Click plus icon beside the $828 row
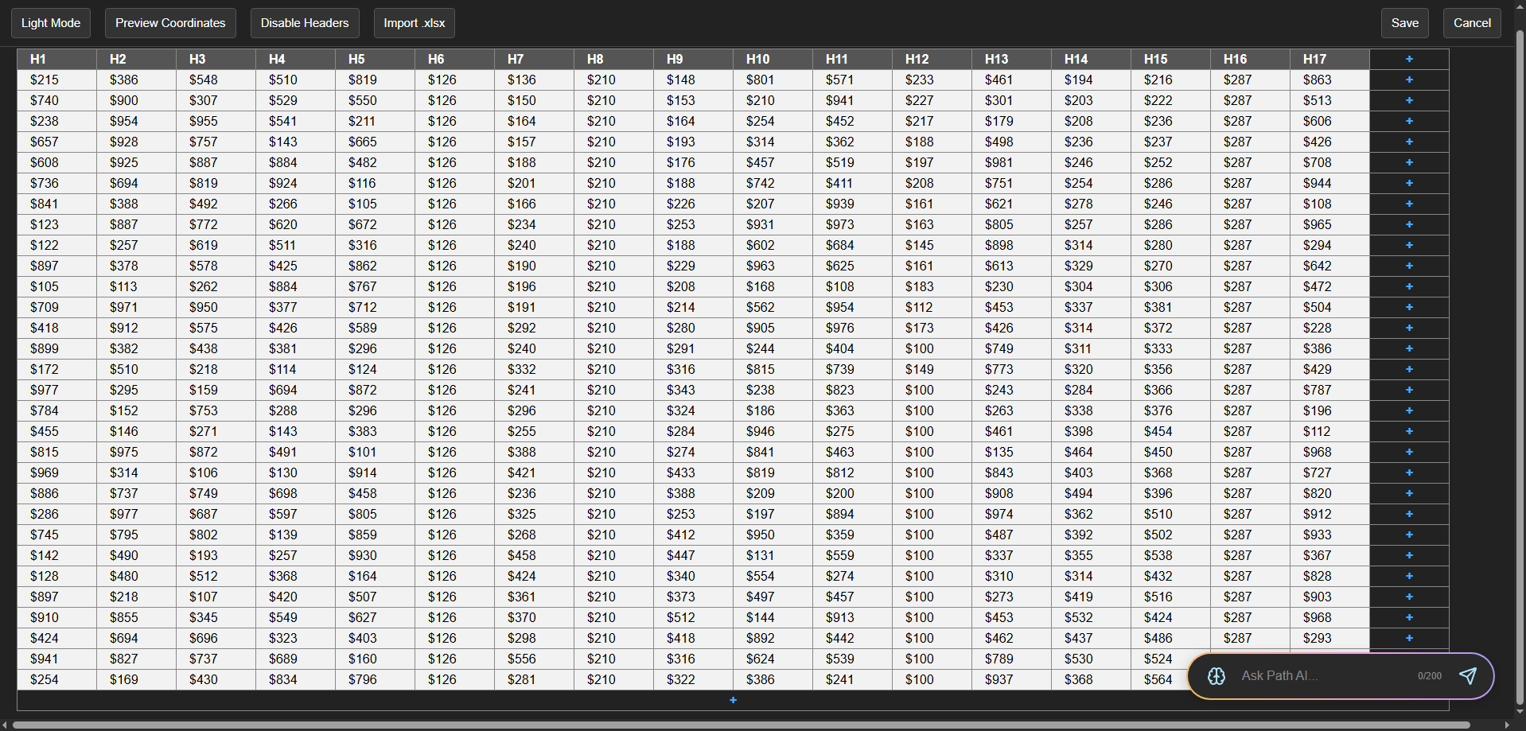This screenshot has width=1526, height=731. (1409, 576)
